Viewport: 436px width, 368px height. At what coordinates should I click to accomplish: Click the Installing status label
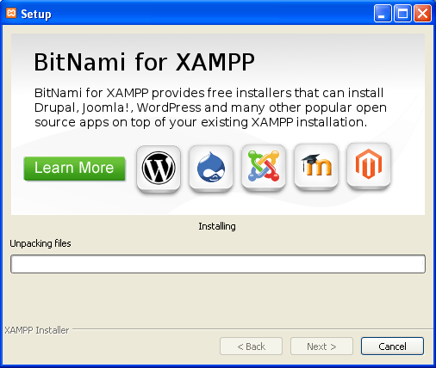click(x=217, y=226)
